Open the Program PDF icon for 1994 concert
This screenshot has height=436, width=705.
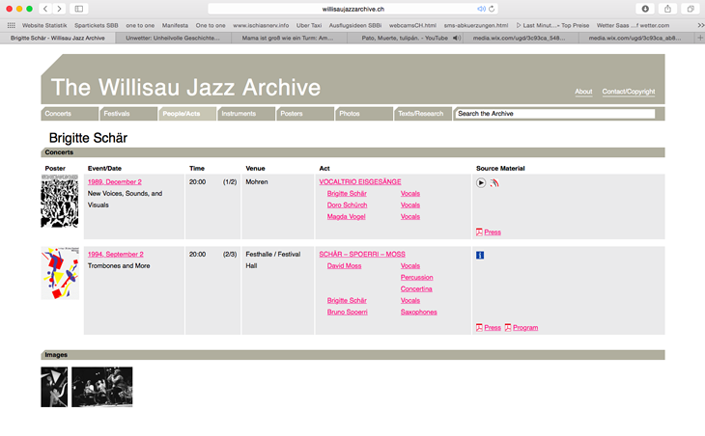point(508,328)
